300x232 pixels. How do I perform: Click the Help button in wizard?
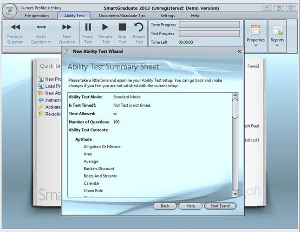(x=190, y=206)
